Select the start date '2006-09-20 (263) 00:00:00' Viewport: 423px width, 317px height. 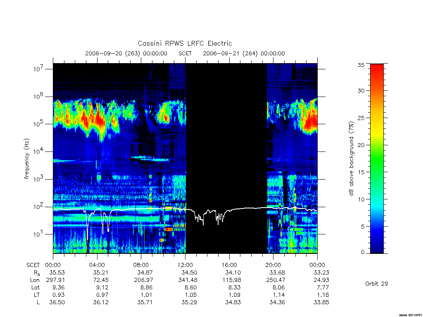click(x=126, y=53)
